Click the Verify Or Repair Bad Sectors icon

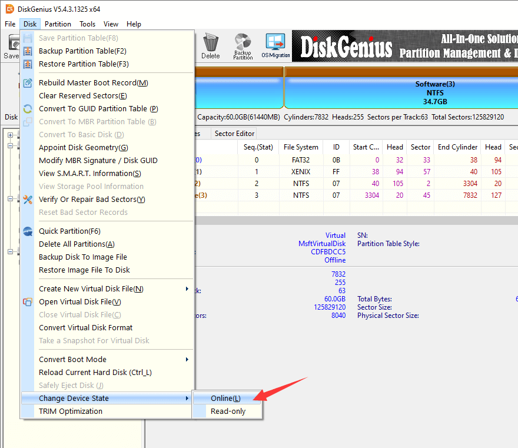28,200
